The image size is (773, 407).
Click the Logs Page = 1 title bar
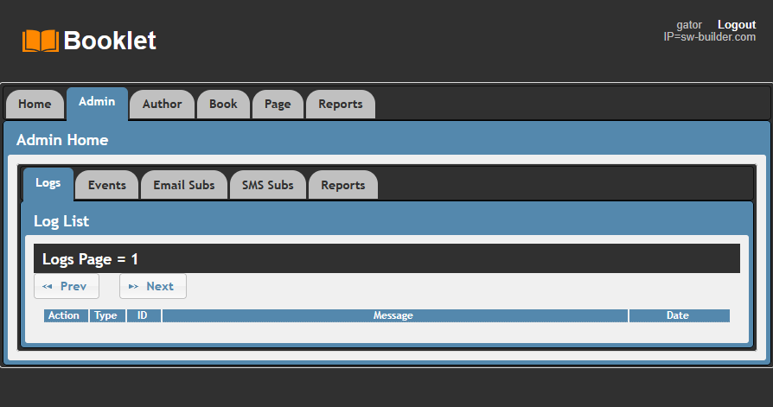[386, 258]
